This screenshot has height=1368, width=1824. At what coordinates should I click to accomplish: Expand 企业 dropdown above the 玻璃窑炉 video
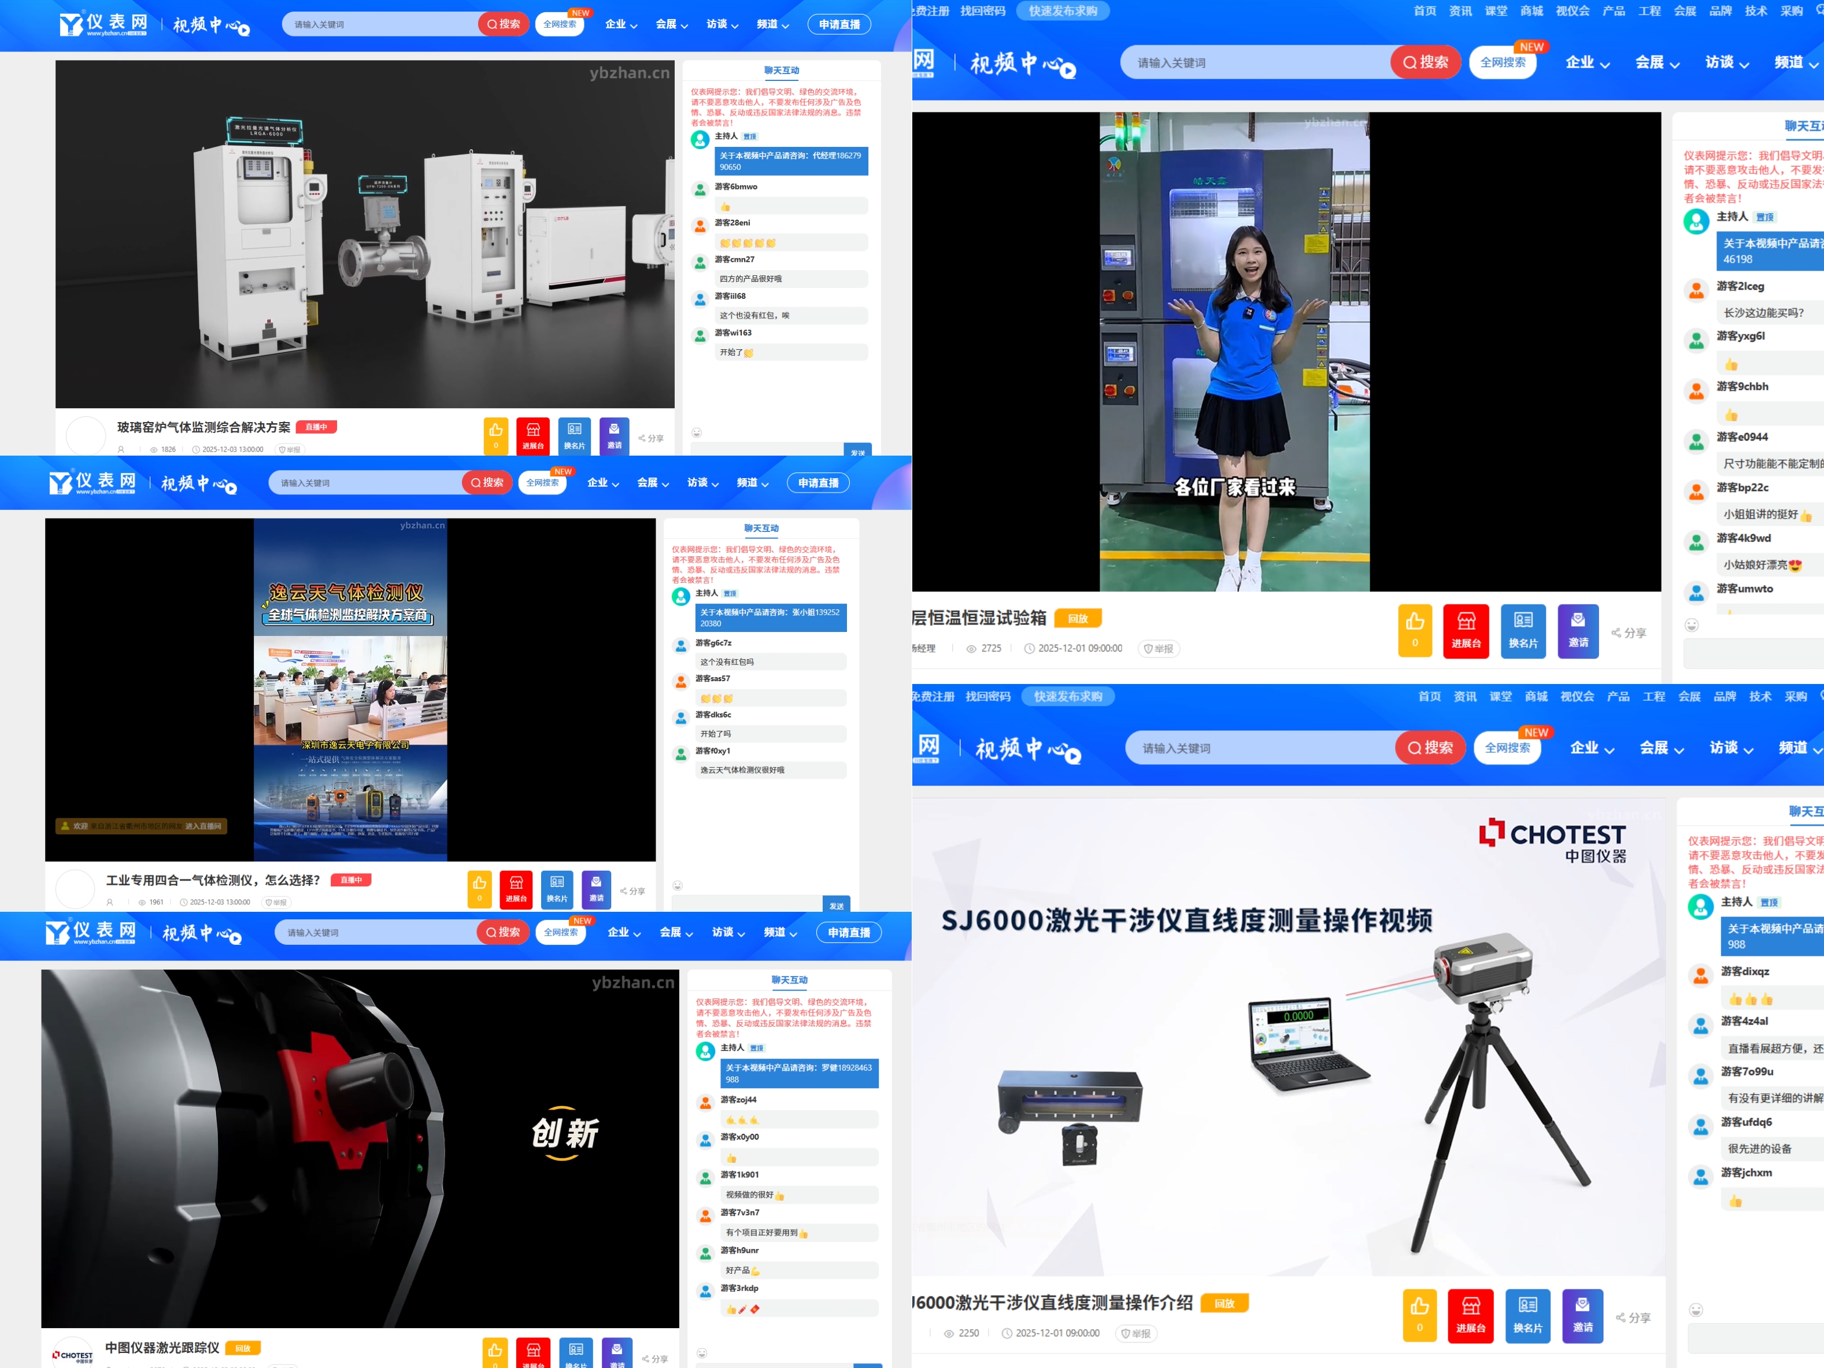(x=620, y=25)
